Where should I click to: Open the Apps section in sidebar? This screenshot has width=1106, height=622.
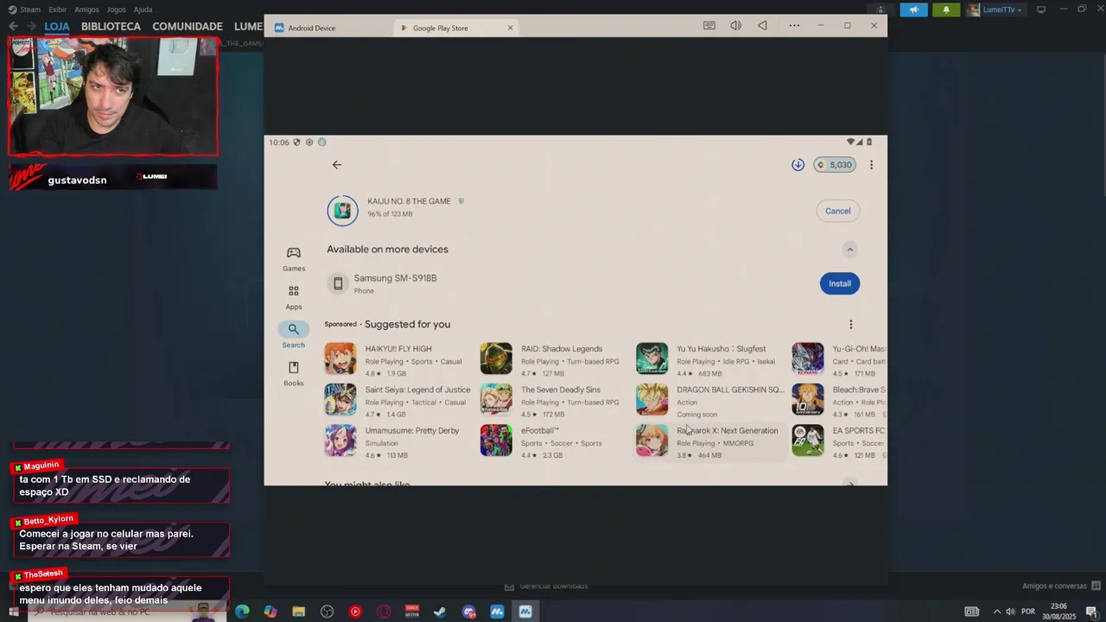(x=294, y=297)
